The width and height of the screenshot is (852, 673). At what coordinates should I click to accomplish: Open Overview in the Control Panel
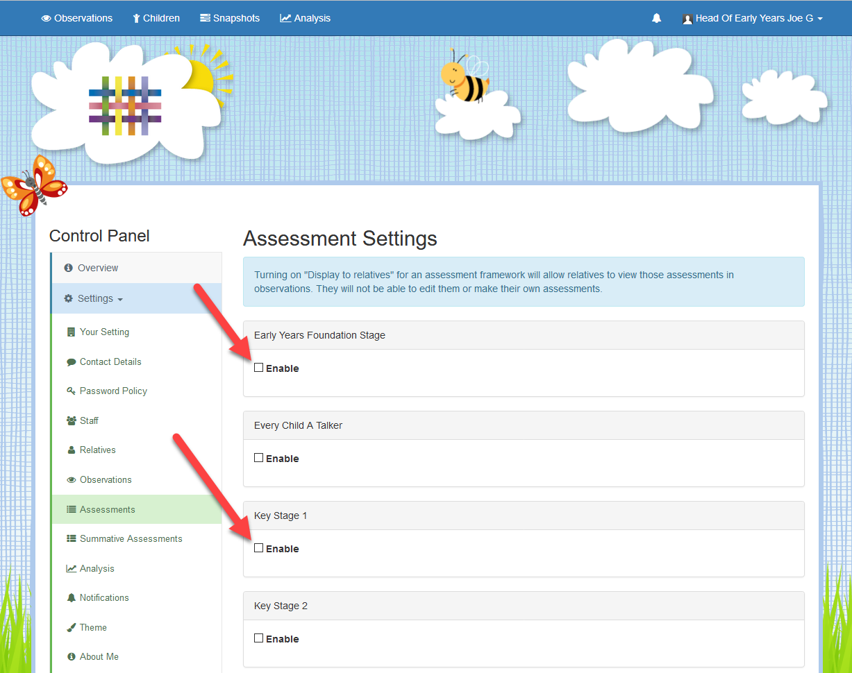coord(137,268)
